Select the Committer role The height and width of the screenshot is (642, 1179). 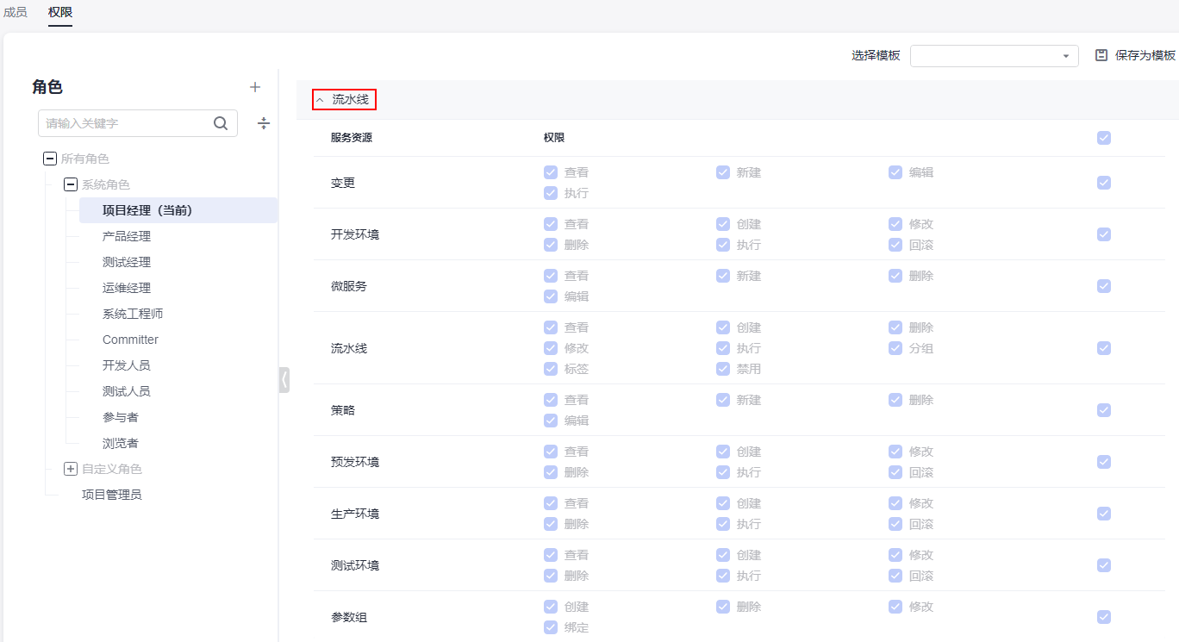(x=130, y=340)
